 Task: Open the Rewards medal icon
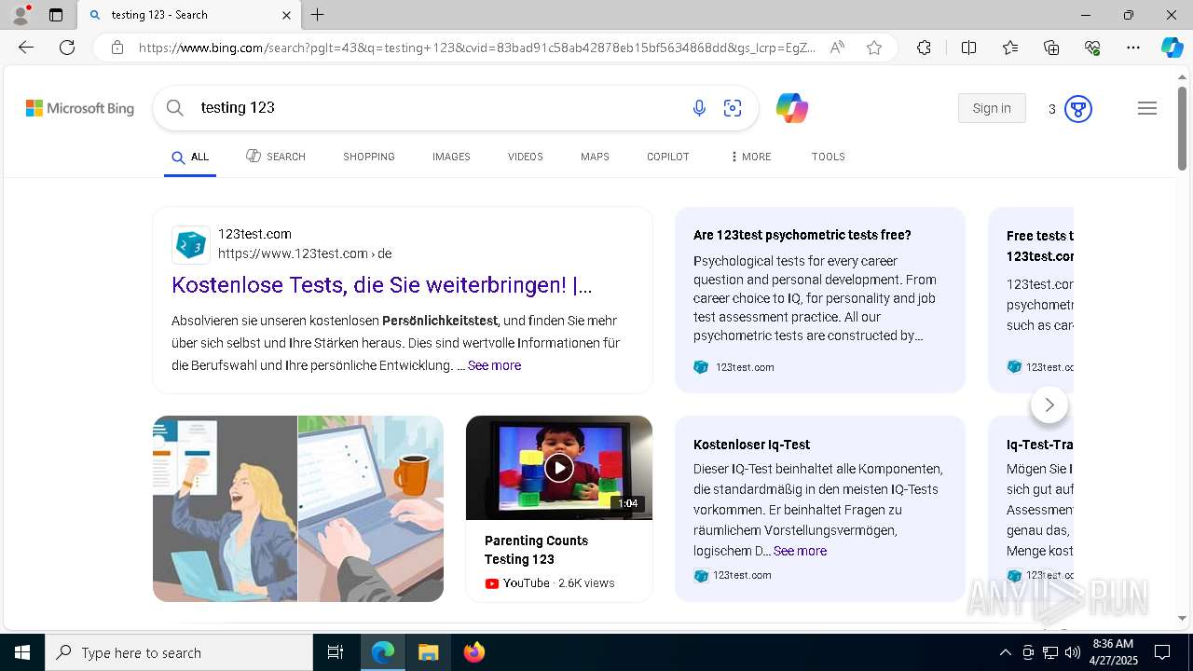tap(1078, 109)
